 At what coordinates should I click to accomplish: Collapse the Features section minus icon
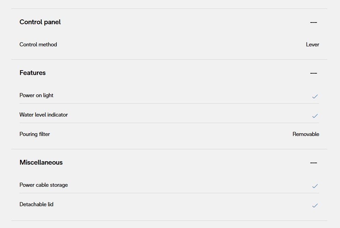click(x=313, y=73)
